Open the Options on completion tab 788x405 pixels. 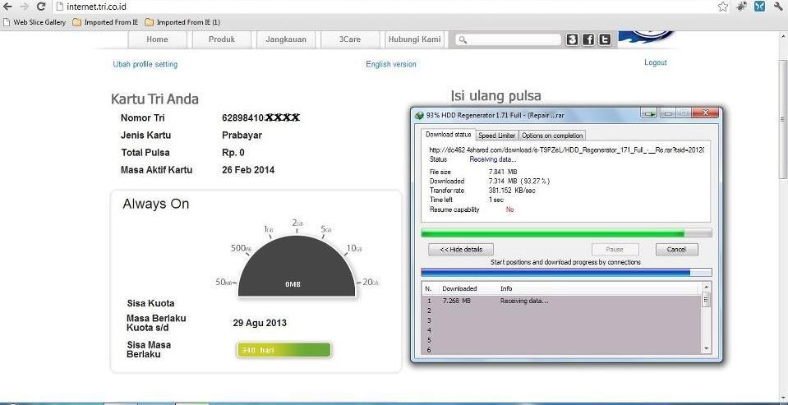click(x=552, y=136)
